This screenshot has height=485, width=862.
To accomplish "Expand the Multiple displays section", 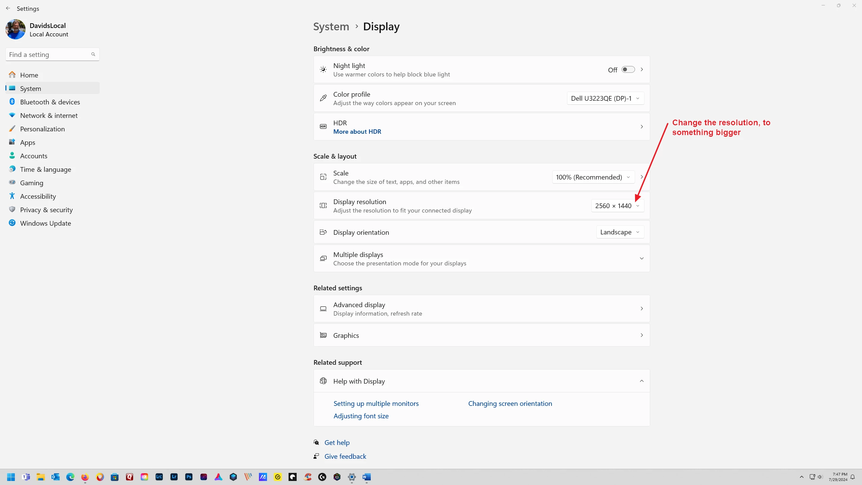I will (x=641, y=258).
